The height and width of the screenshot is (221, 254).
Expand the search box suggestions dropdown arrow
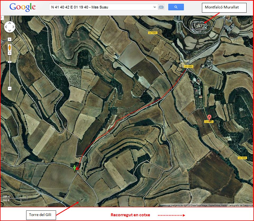pyautogui.click(x=155, y=7)
